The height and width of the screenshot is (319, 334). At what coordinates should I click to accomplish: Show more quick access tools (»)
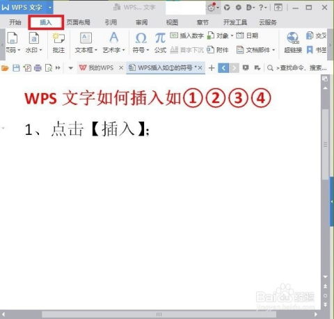[x=58, y=68]
